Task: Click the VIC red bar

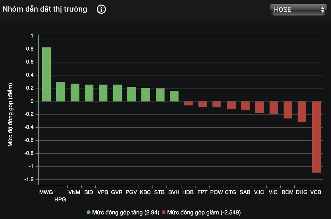Action: 274,108
